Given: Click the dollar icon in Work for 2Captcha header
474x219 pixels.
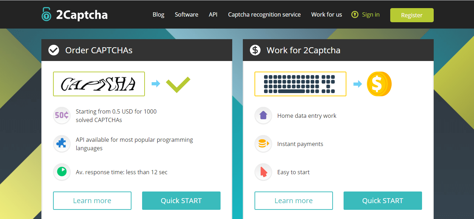Looking at the screenshot, I should tap(255, 50).
